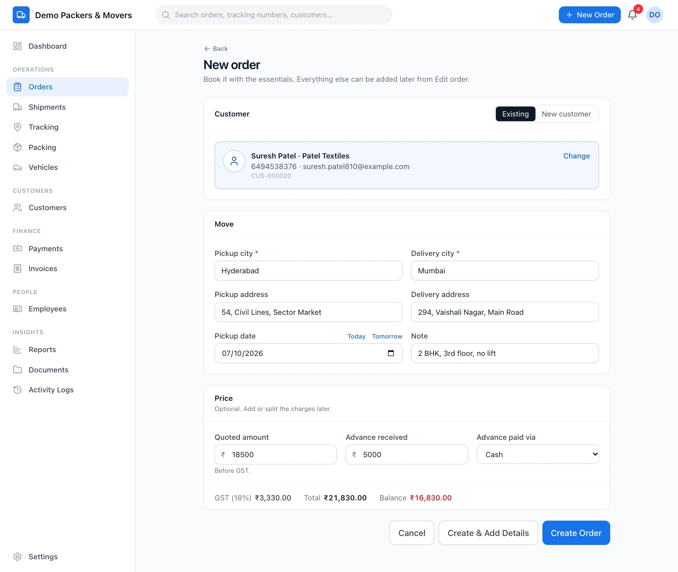This screenshot has height=572, width=678.
Task: Switch customer mode to Existing
Action: [x=515, y=114]
